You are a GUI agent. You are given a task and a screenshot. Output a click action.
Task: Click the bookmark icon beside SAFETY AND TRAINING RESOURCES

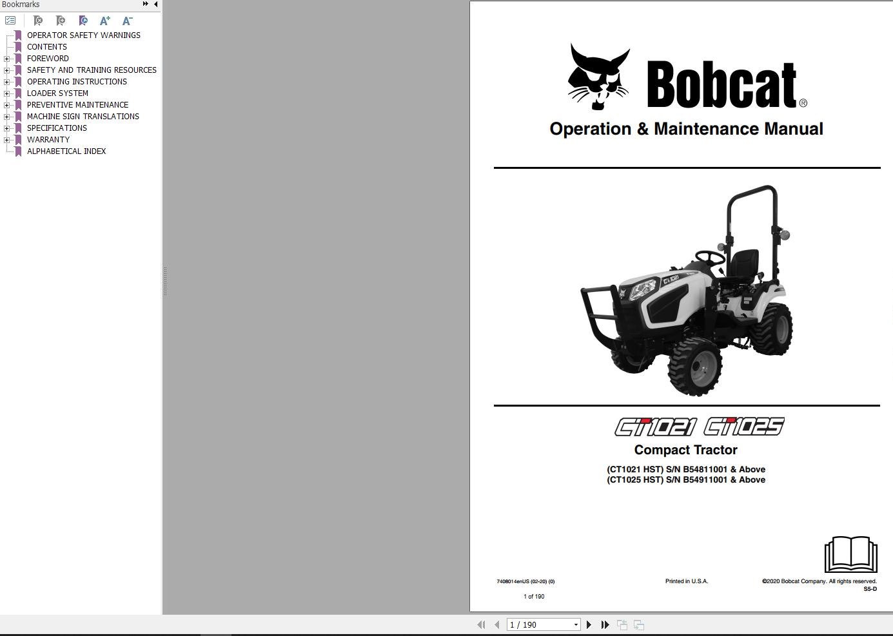[18, 70]
